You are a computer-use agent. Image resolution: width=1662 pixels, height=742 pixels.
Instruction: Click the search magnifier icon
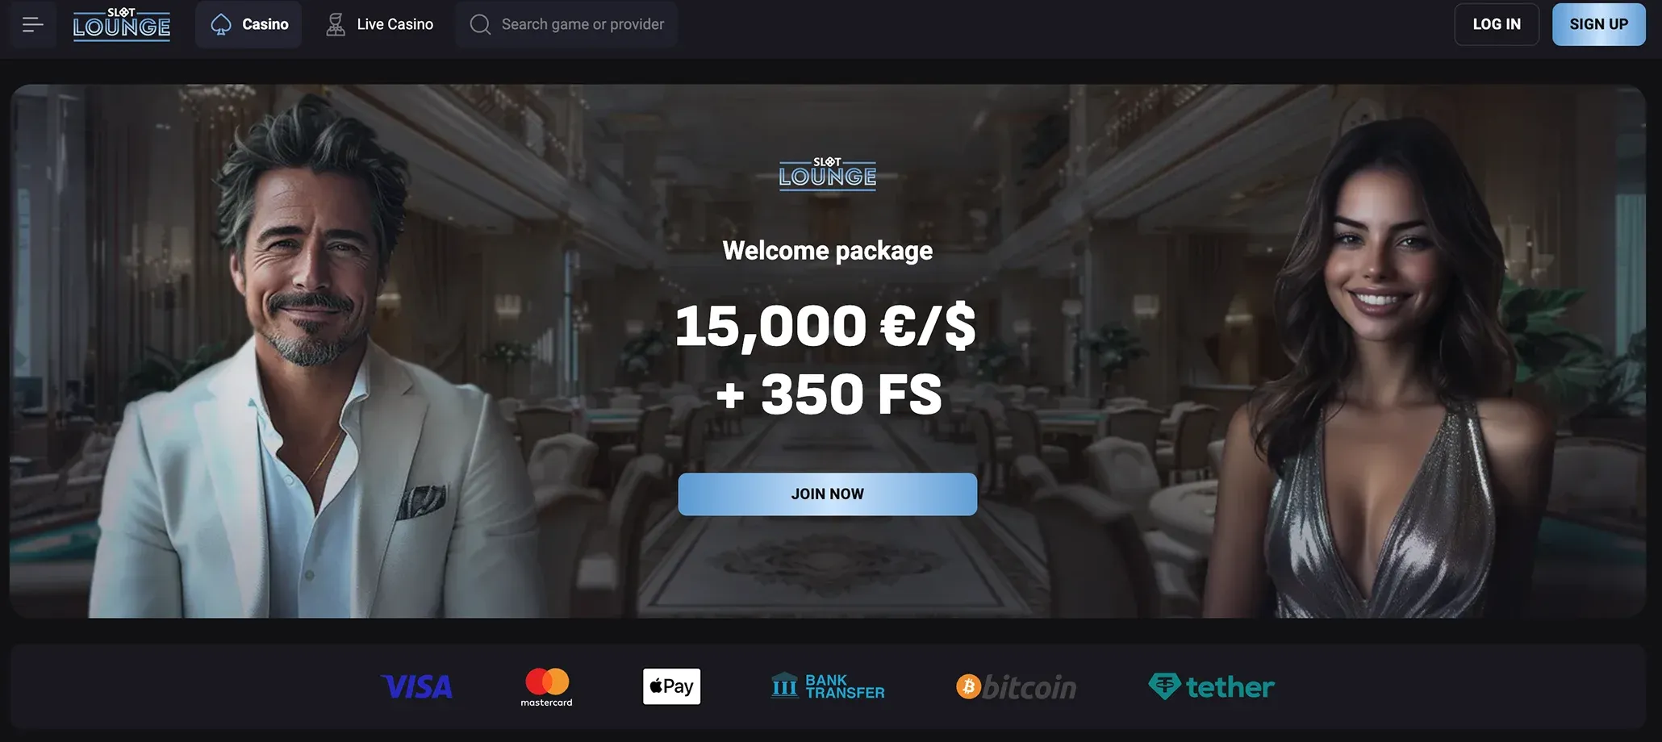tap(480, 25)
